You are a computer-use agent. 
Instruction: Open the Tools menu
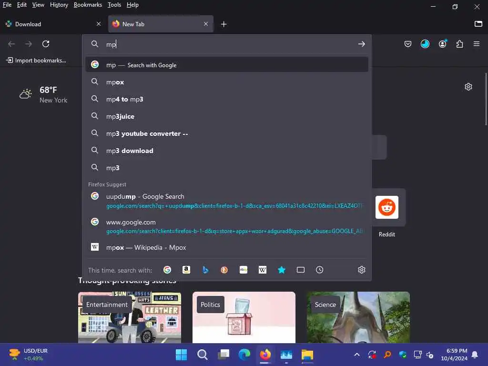(x=114, y=5)
